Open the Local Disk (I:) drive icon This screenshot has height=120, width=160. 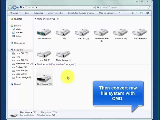44,54
